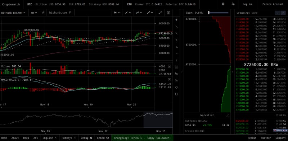
Task: Select the trend line drawing tool
Action: tap(176, 27)
